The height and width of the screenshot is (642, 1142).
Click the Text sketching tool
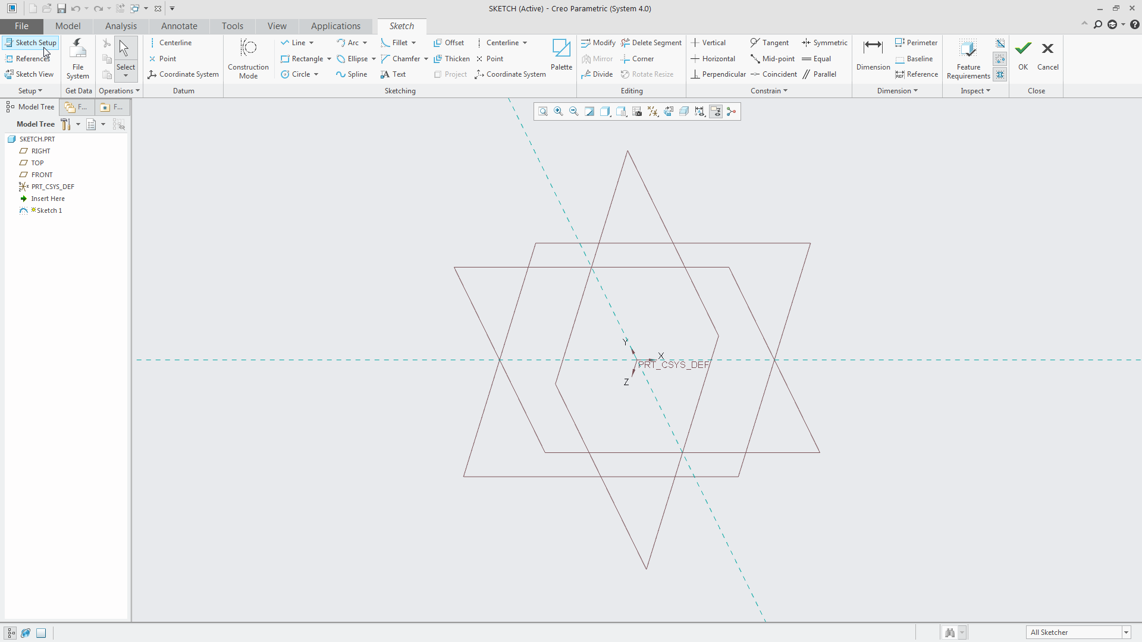(x=393, y=74)
